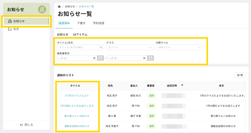
Task: Switch to the 下書き tab
Action: pyautogui.click(x=81, y=23)
